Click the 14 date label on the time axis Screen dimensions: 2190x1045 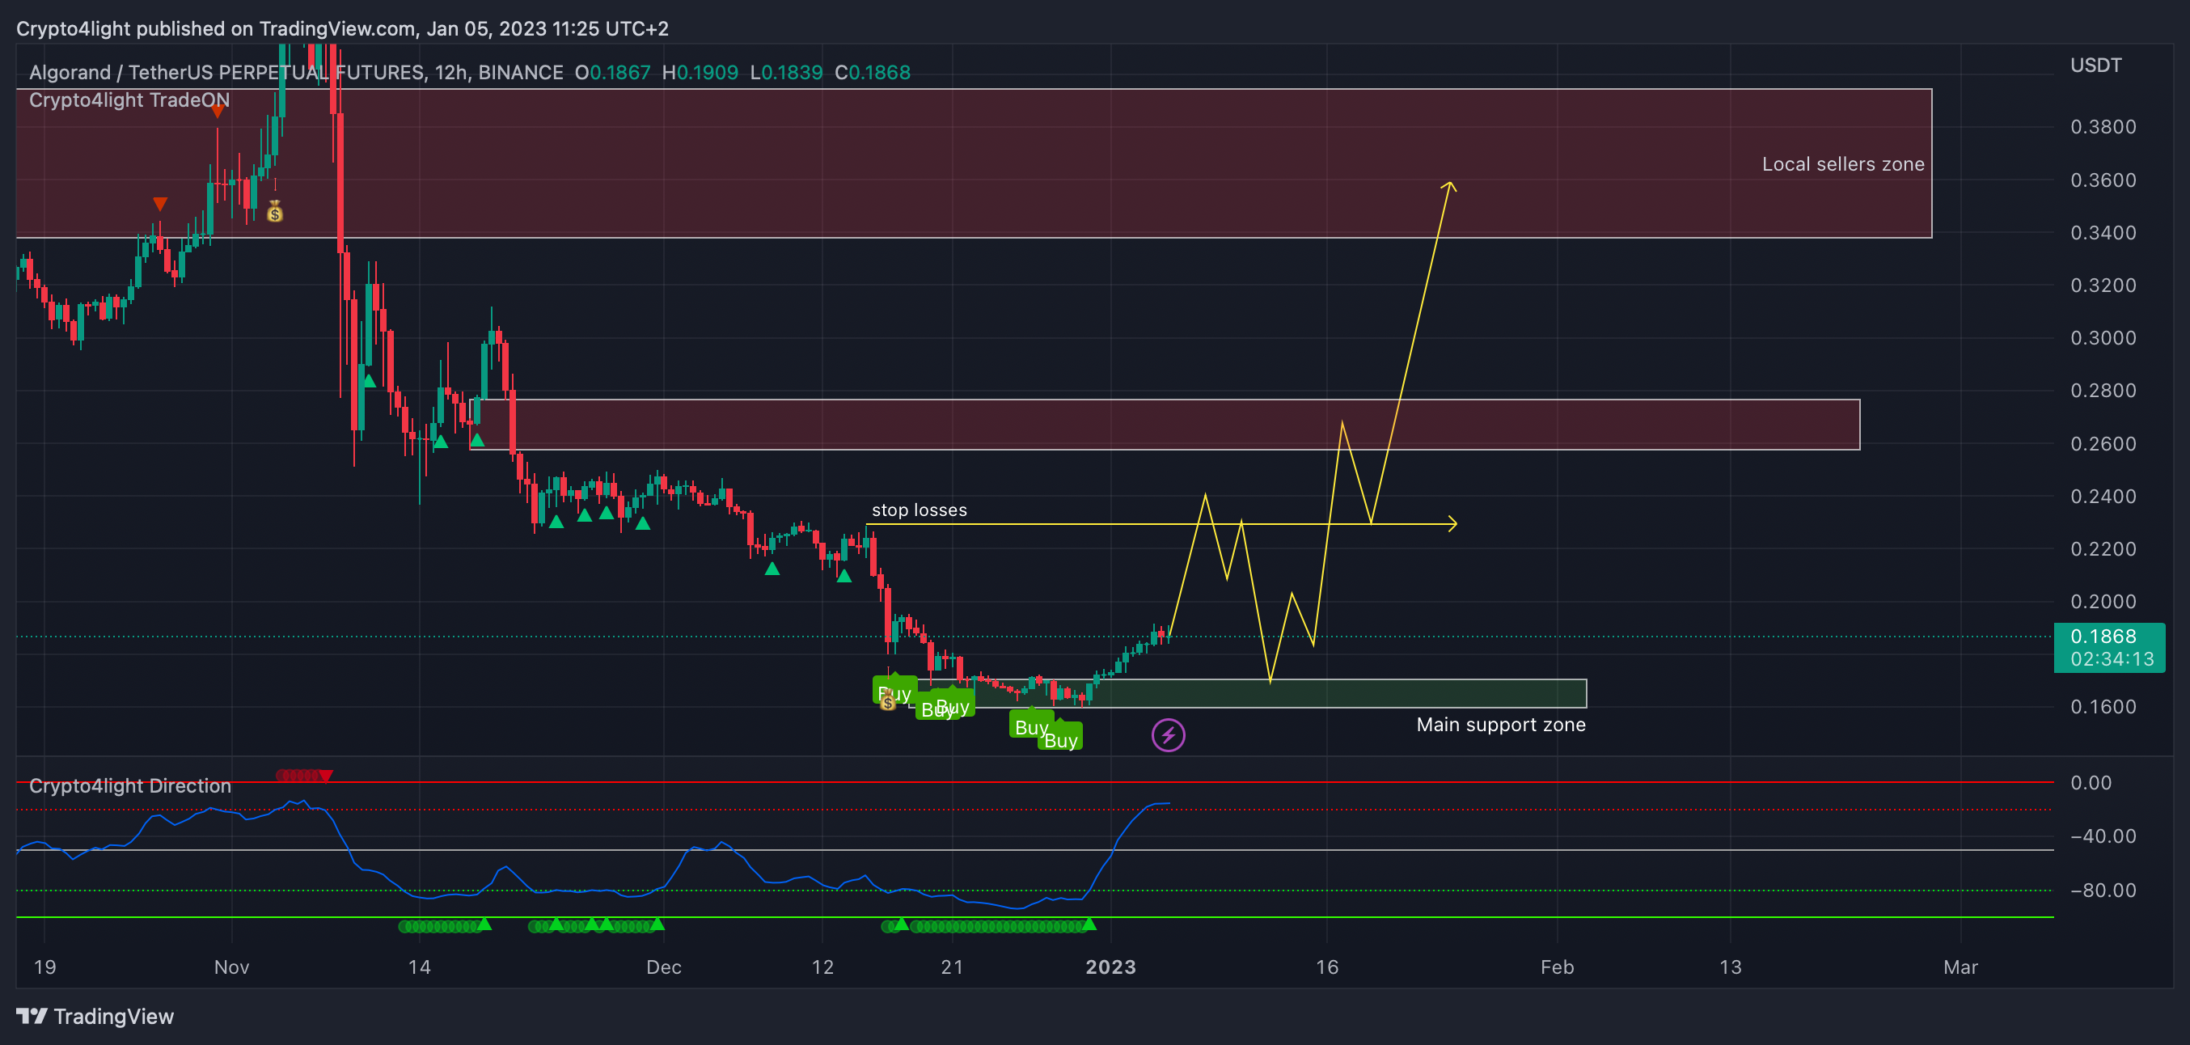[419, 967]
